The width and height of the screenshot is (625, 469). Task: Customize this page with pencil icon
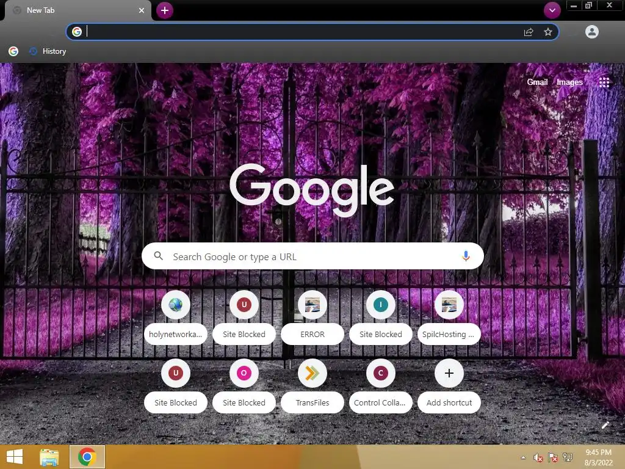tap(605, 425)
